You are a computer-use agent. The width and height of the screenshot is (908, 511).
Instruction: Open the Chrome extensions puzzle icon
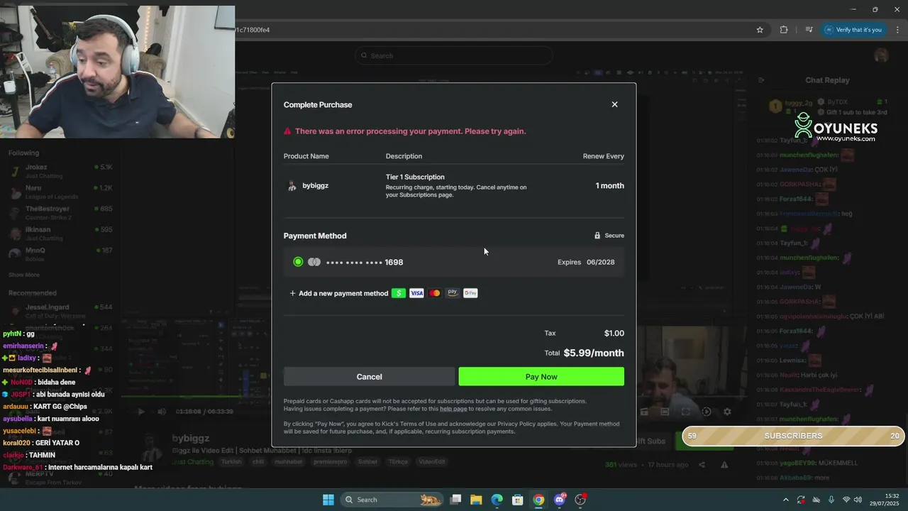(784, 30)
